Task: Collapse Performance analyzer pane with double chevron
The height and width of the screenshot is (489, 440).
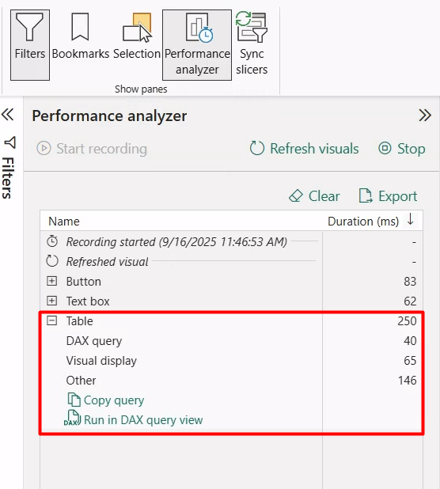Action: tap(425, 115)
